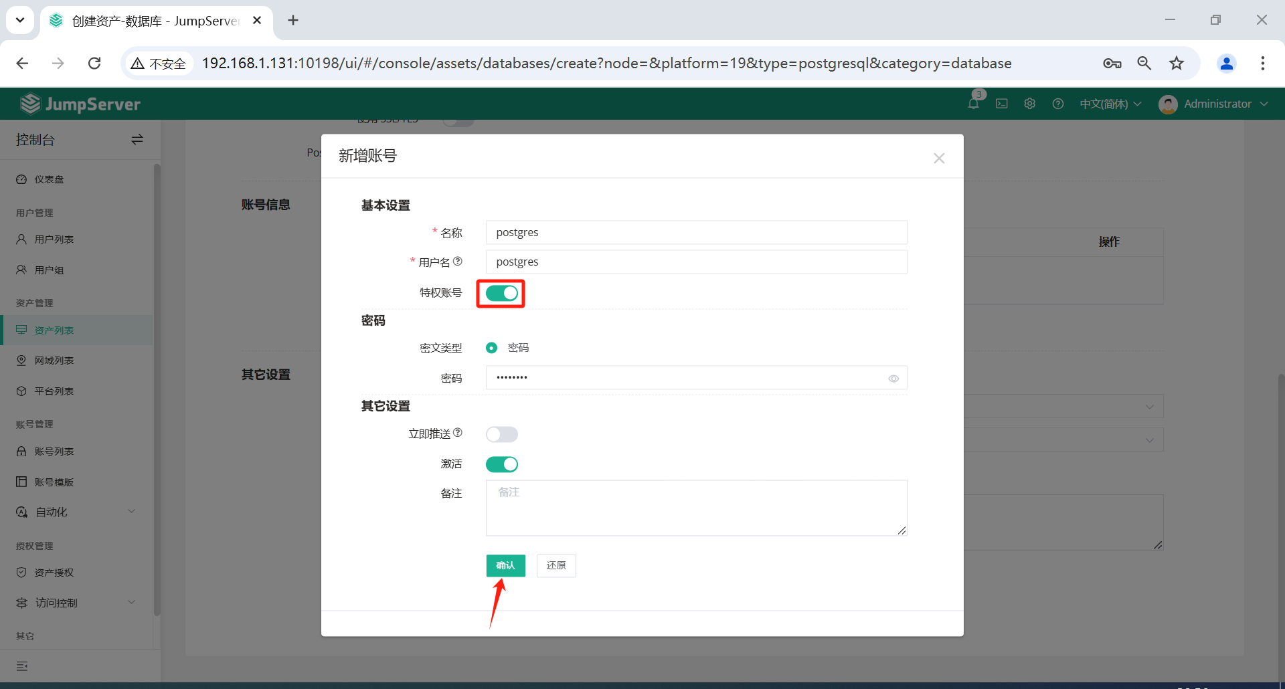Click the browser zoom magnifier icon

[1144, 64]
